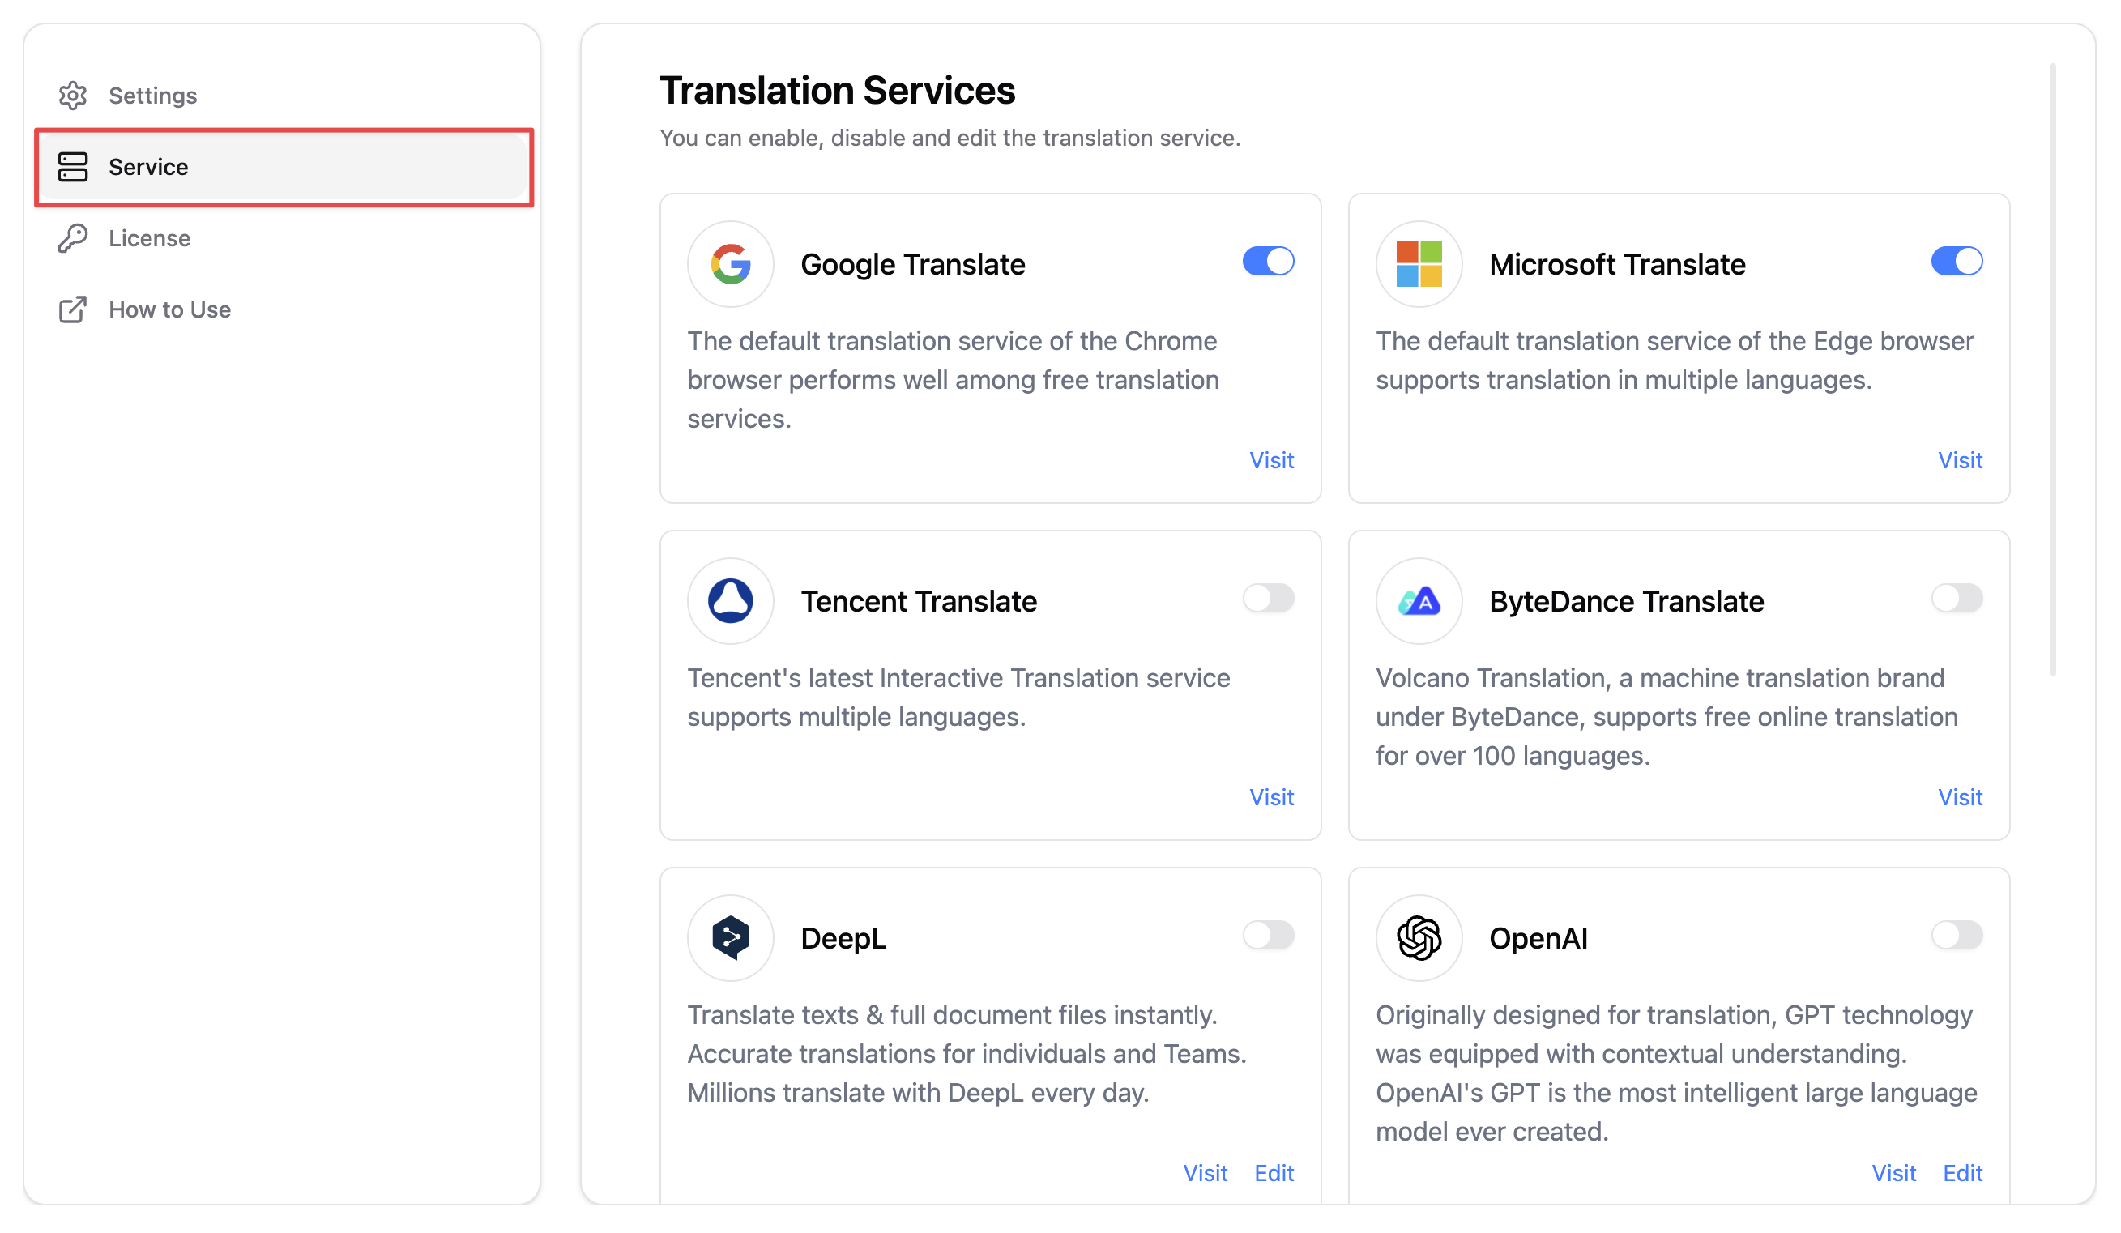Enable the Tencent Translate toggle

click(x=1269, y=599)
